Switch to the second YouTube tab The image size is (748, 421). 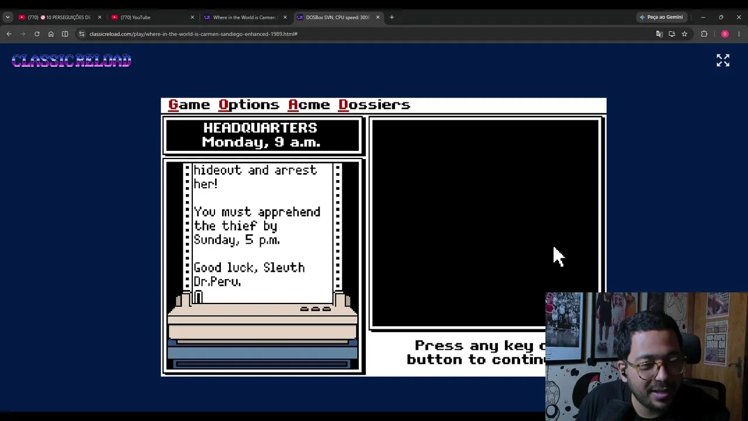point(152,17)
